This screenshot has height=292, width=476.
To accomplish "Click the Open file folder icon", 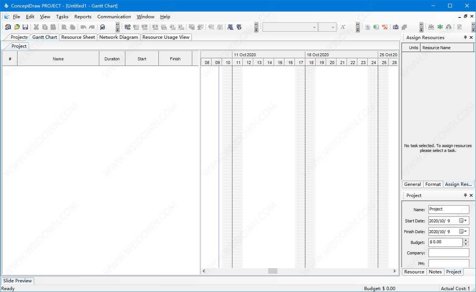I will point(17,27).
